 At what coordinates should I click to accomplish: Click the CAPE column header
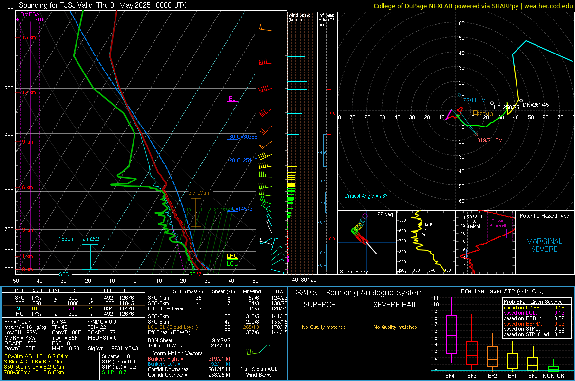[x=37, y=290]
